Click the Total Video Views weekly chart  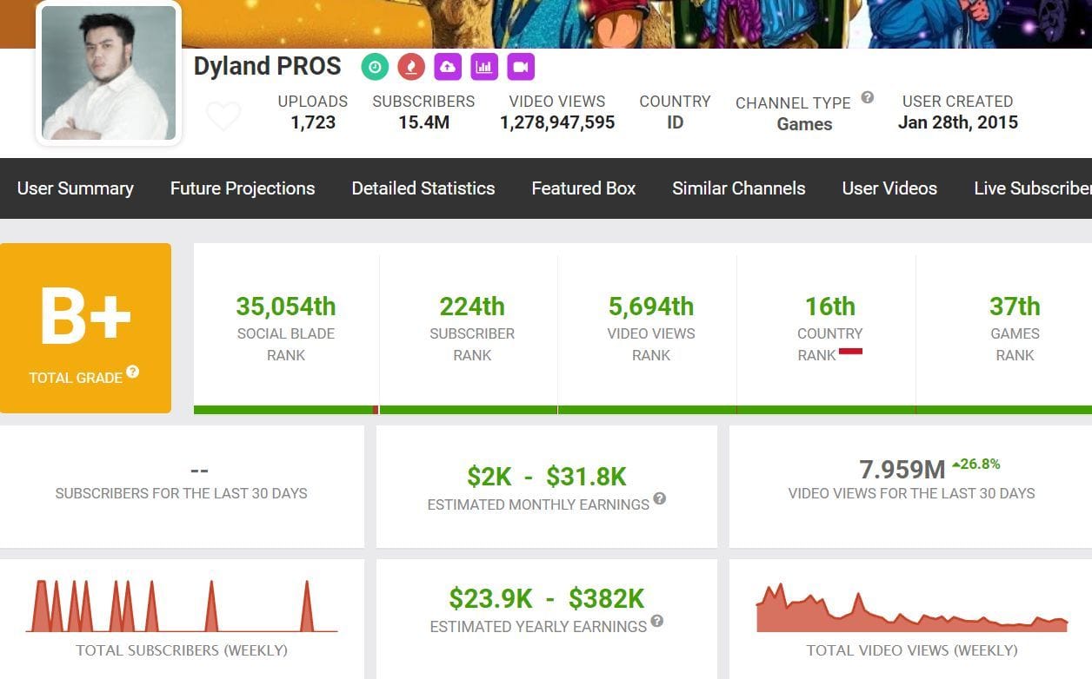(x=911, y=610)
